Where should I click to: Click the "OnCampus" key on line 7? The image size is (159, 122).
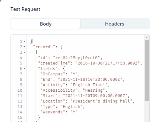[x=53, y=74]
